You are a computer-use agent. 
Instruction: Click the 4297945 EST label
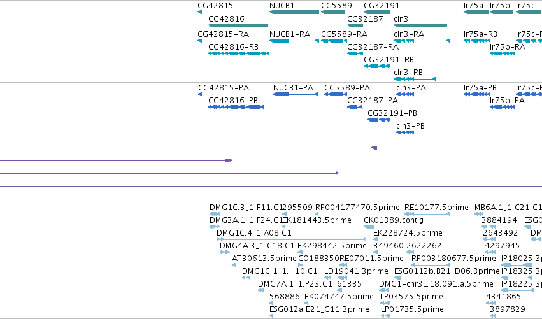[x=503, y=246]
